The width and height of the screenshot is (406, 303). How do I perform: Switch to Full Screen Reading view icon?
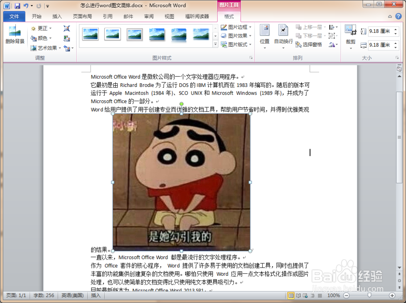[x=298, y=296]
